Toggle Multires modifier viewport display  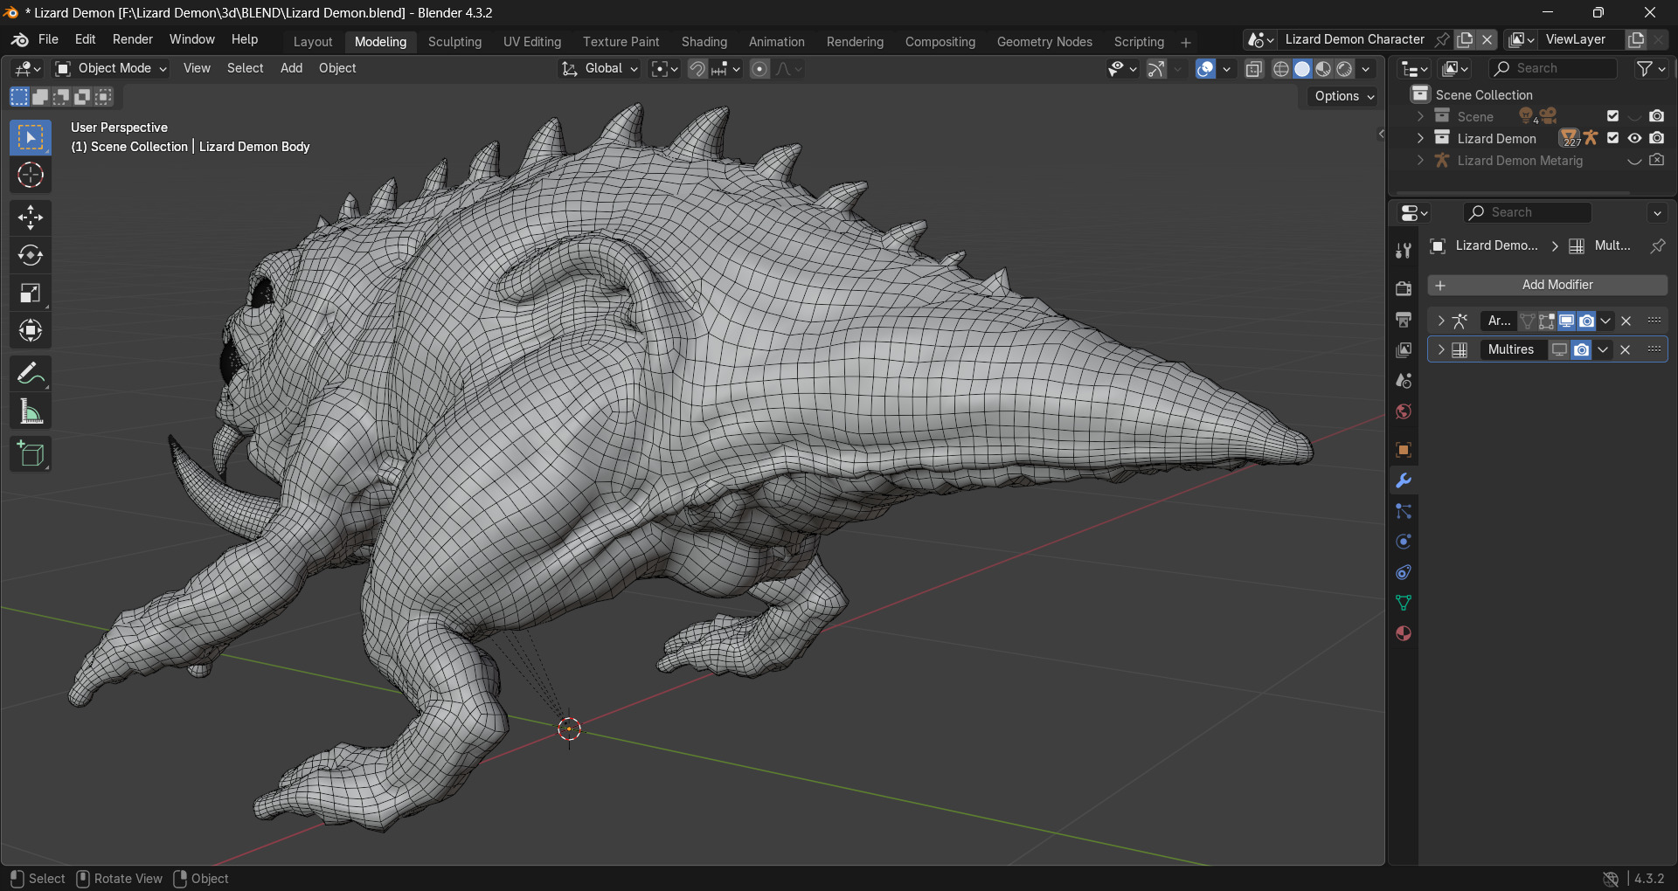[1559, 349]
